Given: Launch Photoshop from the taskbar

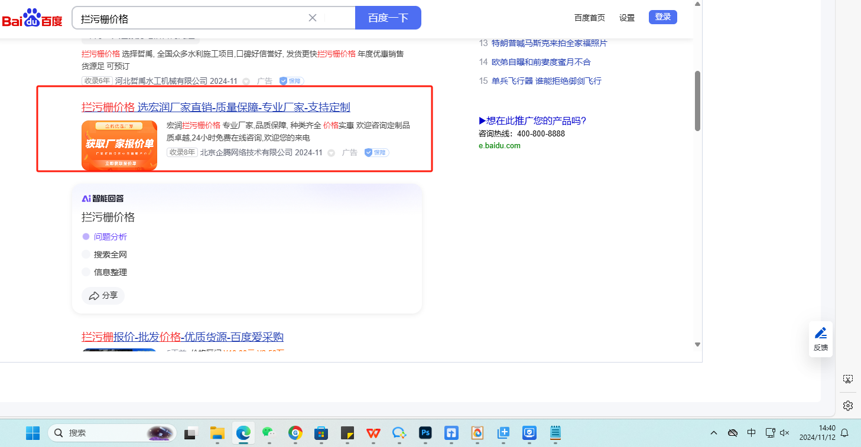Looking at the screenshot, I should [x=424, y=433].
